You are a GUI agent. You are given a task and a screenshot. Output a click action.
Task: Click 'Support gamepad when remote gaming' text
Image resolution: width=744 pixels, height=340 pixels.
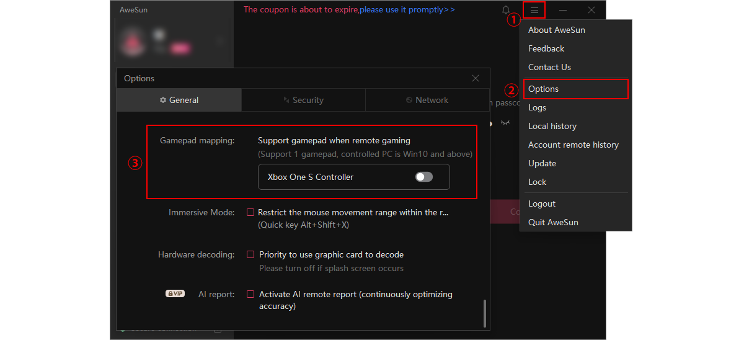coord(334,141)
